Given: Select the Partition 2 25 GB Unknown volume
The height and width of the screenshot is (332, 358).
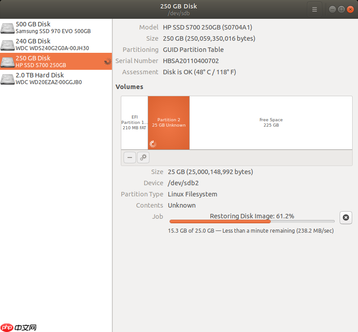Looking at the screenshot, I should tap(169, 123).
